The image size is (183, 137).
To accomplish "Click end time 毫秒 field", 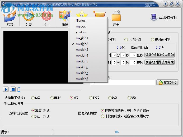I will point(133,63).
